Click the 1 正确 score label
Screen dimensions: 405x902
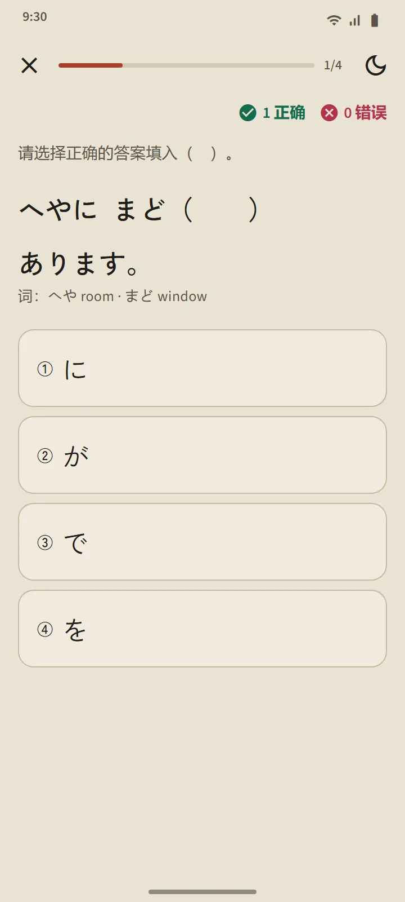pos(284,113)
